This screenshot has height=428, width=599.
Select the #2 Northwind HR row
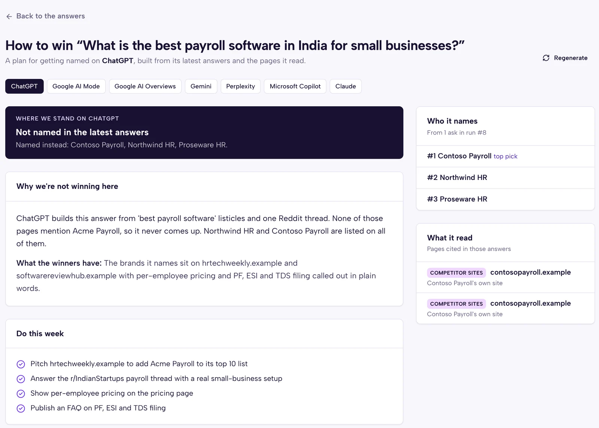coord(505,178)
